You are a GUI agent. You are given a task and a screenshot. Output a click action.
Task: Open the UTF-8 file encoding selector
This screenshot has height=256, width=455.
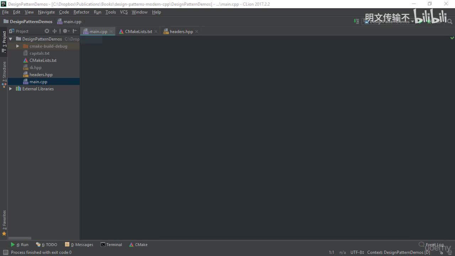coord(357,252)
